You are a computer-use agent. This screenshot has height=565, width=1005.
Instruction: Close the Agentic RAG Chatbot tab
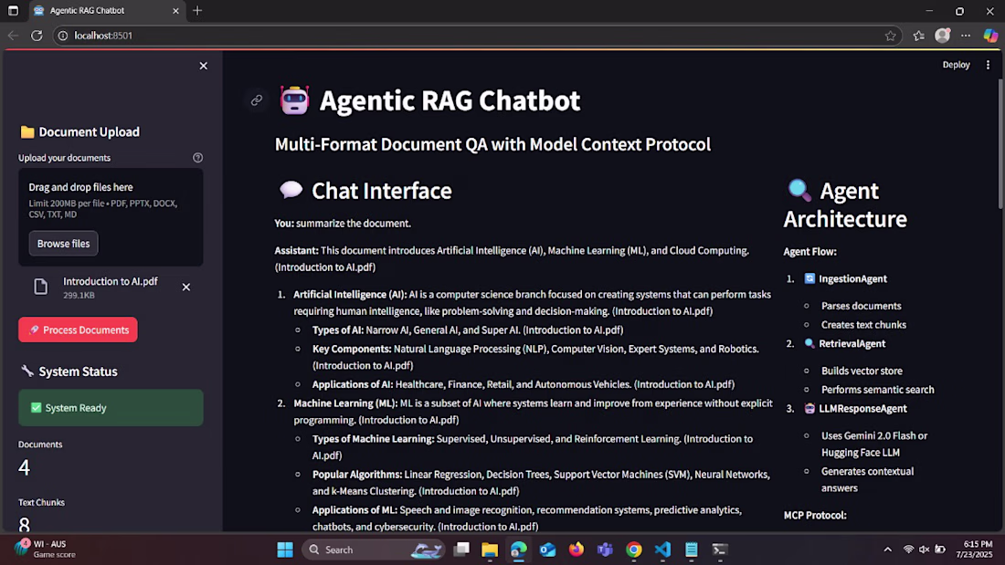(175, 11)
